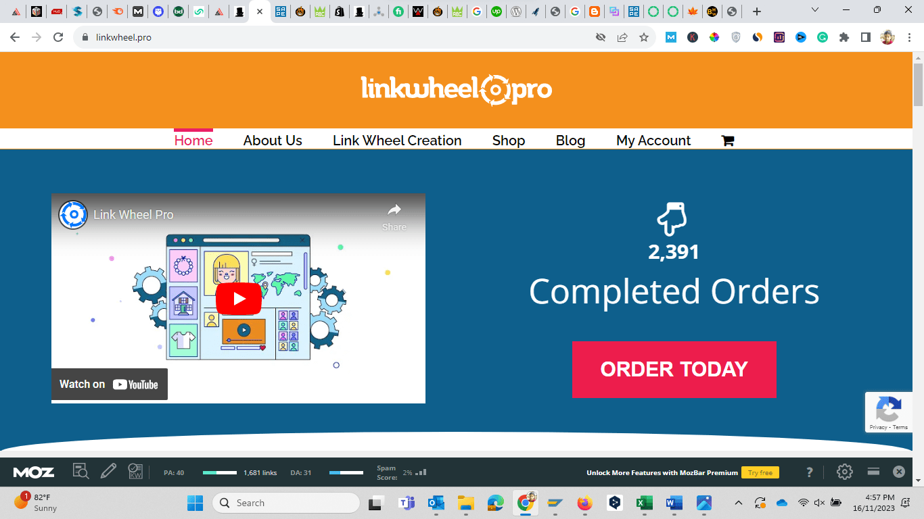Play the Link Wheel Pro YouTube video
The height and width of the screenshot is (519, 924).
pyautogui.click(x=238, y=299)
